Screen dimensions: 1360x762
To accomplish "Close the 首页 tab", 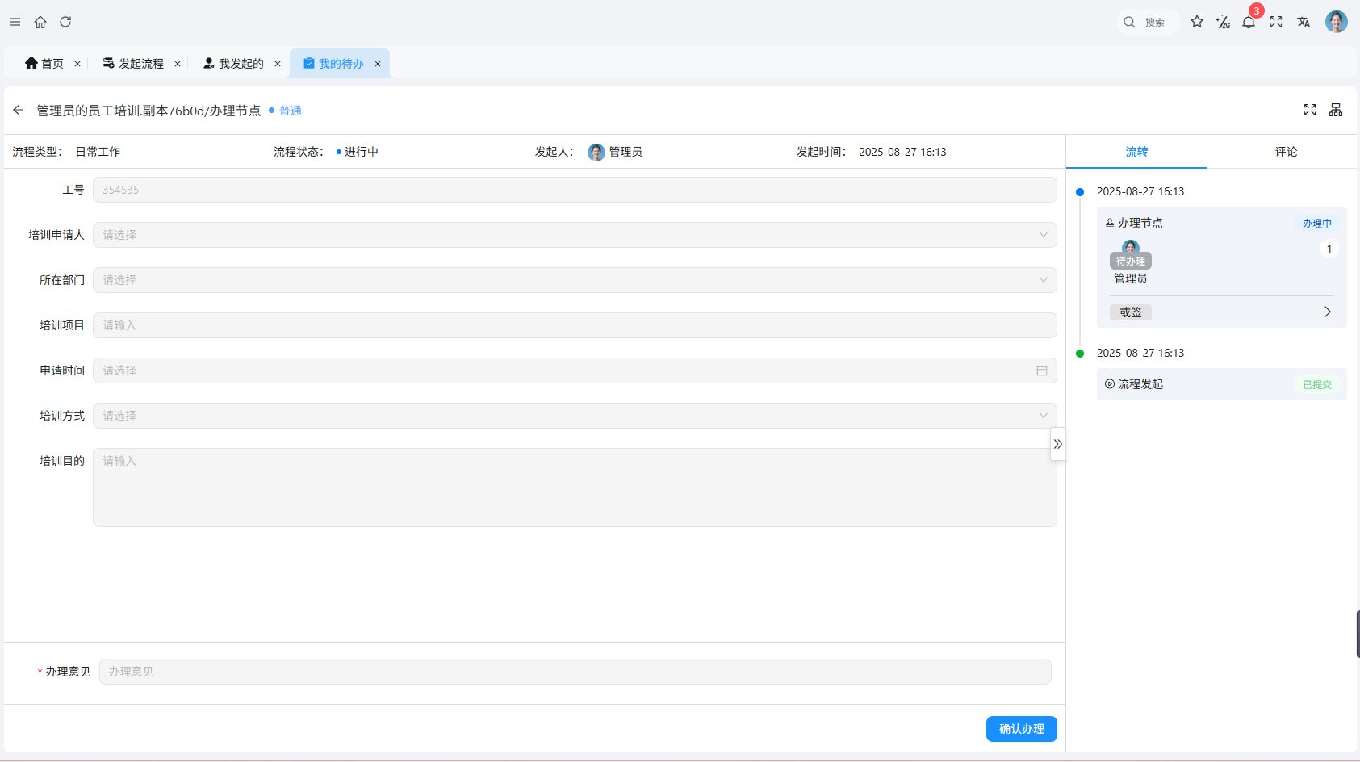I will [77, 64].
